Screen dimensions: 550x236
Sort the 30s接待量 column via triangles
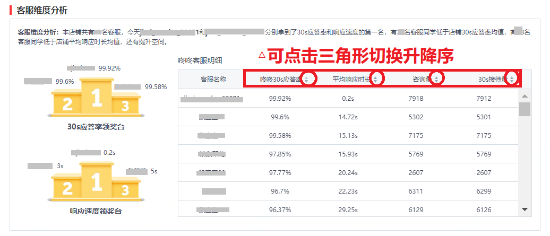click(x=512, y=79)
